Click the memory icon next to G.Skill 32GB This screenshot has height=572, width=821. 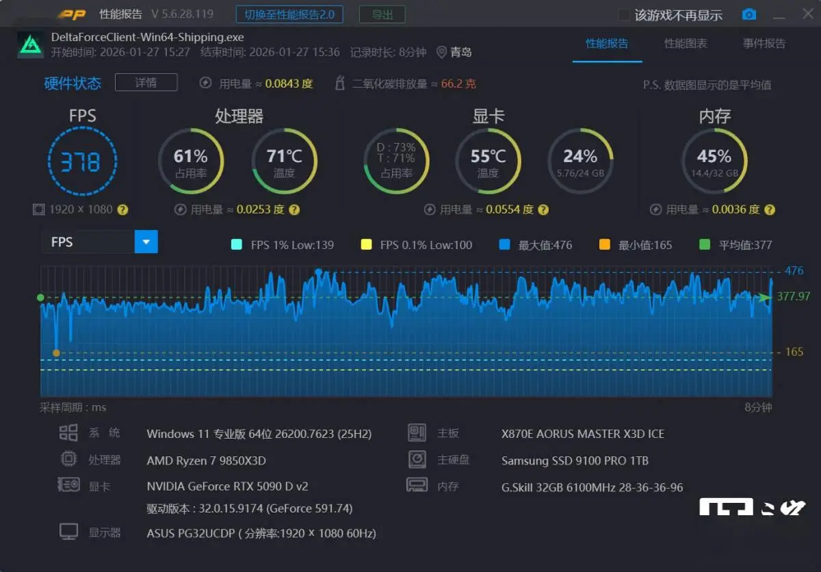click(x=416, y=486)
